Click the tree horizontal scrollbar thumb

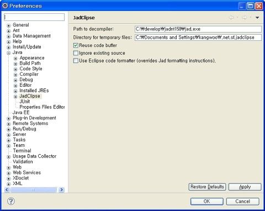tap(33, 189)
